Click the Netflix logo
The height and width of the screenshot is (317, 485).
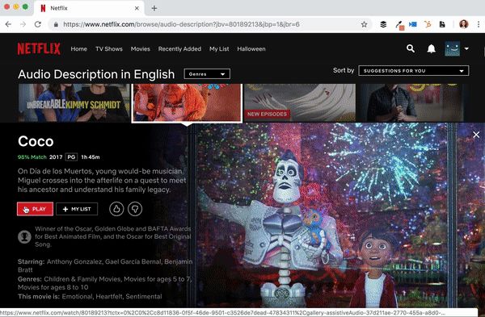tap(39, 48)
